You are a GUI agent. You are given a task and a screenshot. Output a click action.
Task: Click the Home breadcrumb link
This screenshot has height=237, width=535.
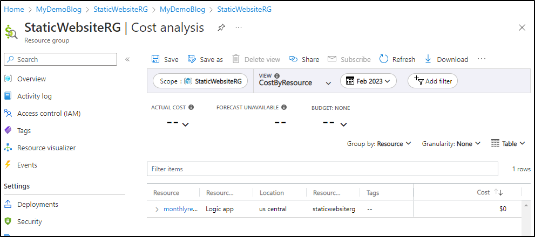(14, 10)
